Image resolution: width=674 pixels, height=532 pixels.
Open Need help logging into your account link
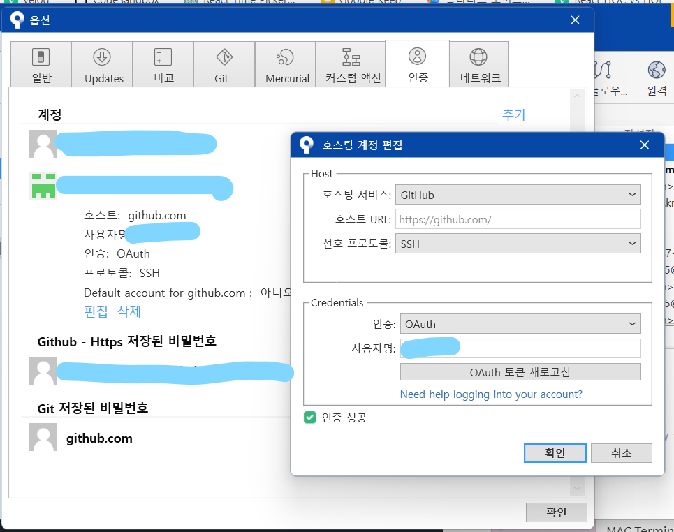pyautogui.click(x=491, y=394)
